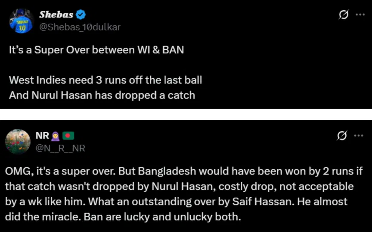Viewport: 372px width, 232px height.
Task: Click the woman emoji next to NR
Action: 55,136
